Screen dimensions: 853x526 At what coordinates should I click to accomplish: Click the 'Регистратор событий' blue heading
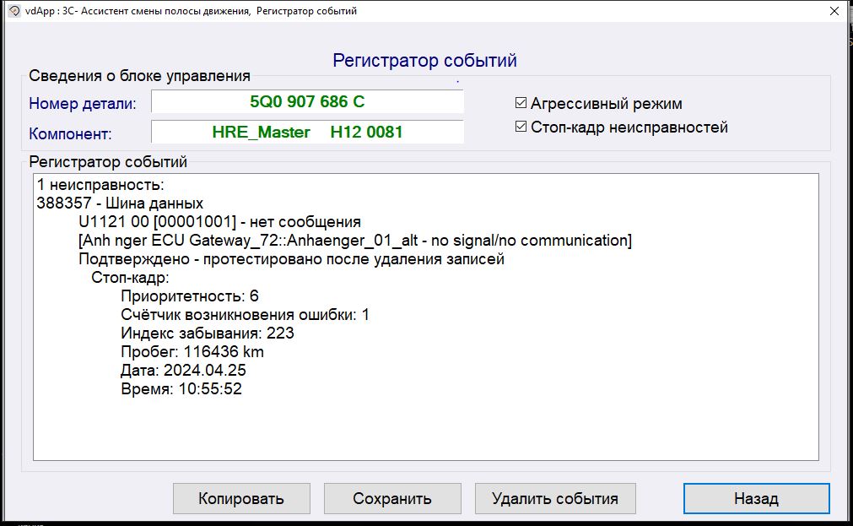(x=425, y=60)
